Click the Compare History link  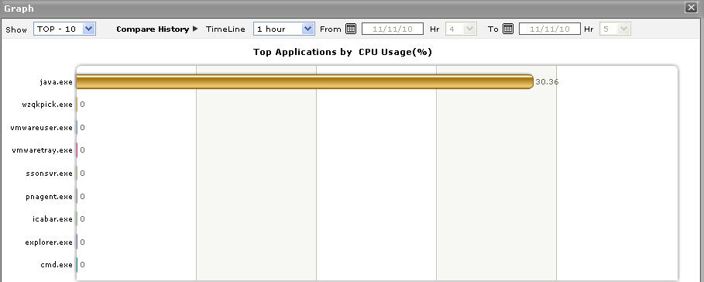click(153, 29)
